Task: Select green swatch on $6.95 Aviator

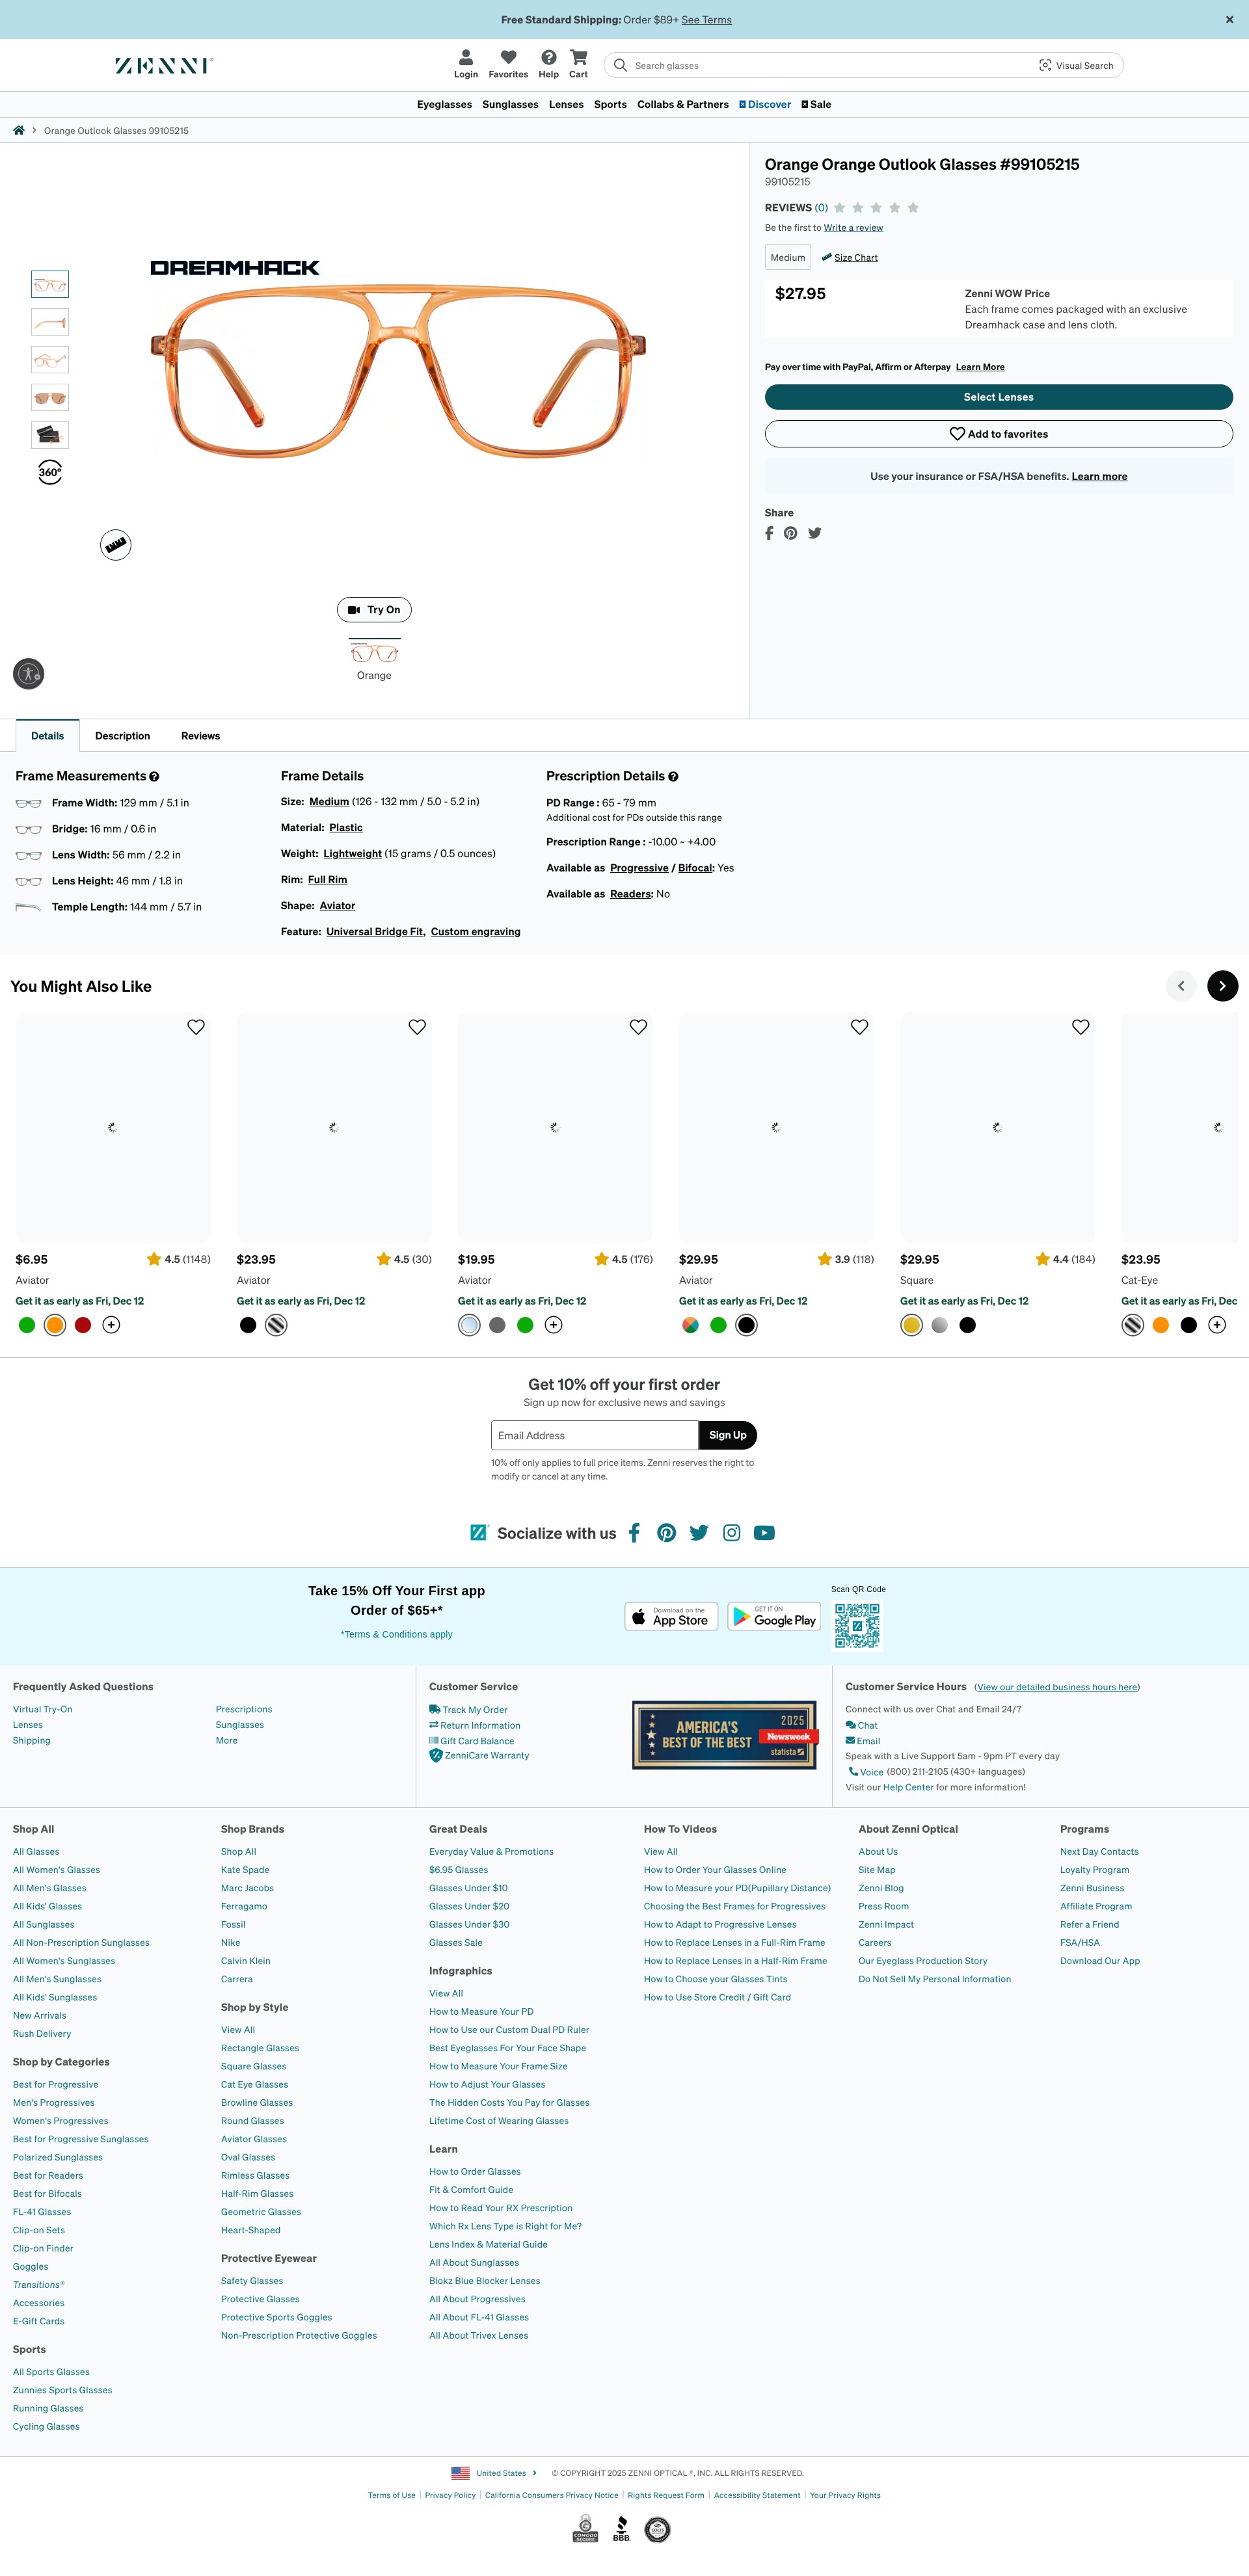Action: click(x=27, y=1325)
